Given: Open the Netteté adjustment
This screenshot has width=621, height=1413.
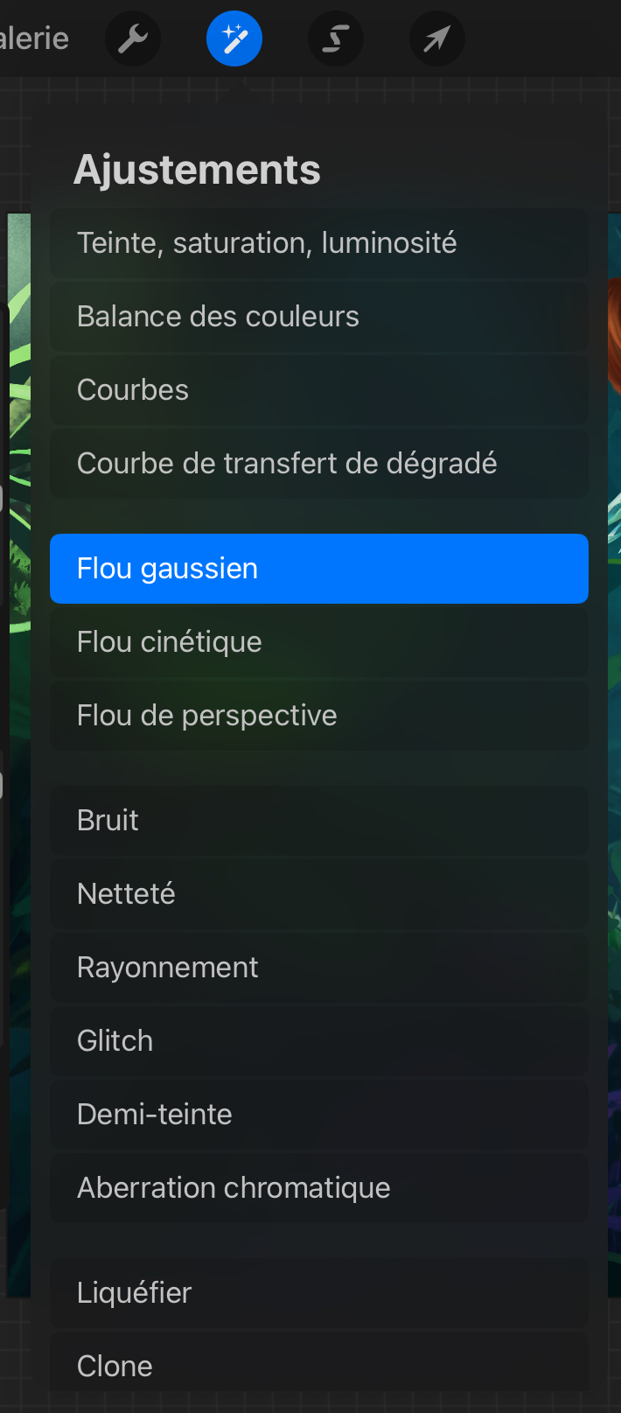Looking at the screenshot, I should [x=319, y=894].
